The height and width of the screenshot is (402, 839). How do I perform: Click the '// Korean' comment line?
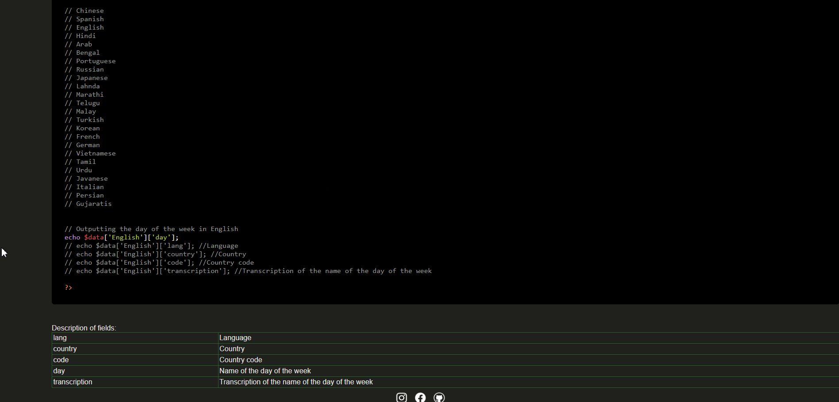point(82,128)
